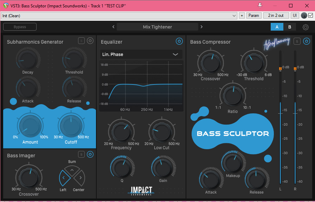Switch to the A state tab
This screenshot has width=315, height=202.
pos(277,27)
